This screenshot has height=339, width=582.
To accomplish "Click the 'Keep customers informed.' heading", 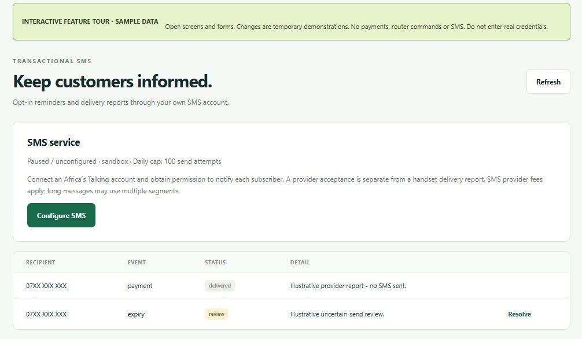I will [112, 82].
